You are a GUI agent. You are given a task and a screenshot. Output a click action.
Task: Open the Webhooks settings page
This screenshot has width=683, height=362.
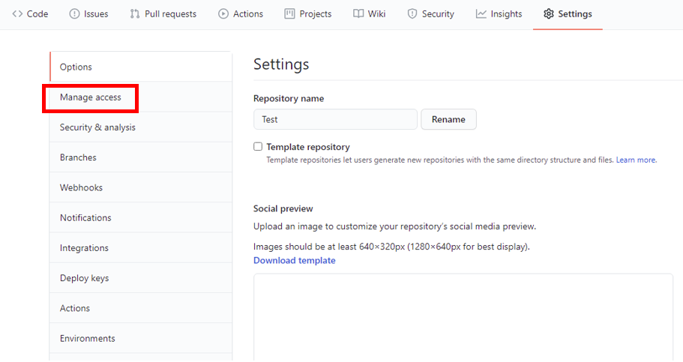[81, 187]
